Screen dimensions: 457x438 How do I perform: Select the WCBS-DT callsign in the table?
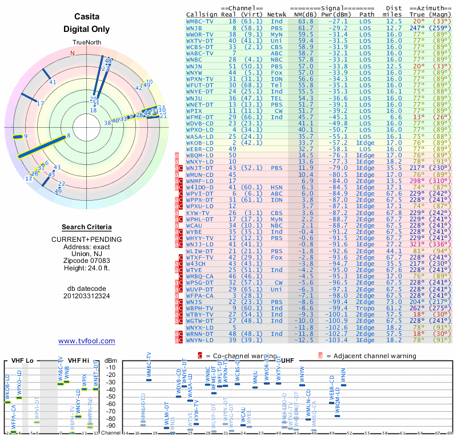(199, 47)
